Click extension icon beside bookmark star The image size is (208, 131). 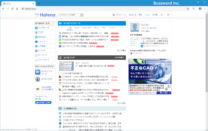click(x=194, y=9)
